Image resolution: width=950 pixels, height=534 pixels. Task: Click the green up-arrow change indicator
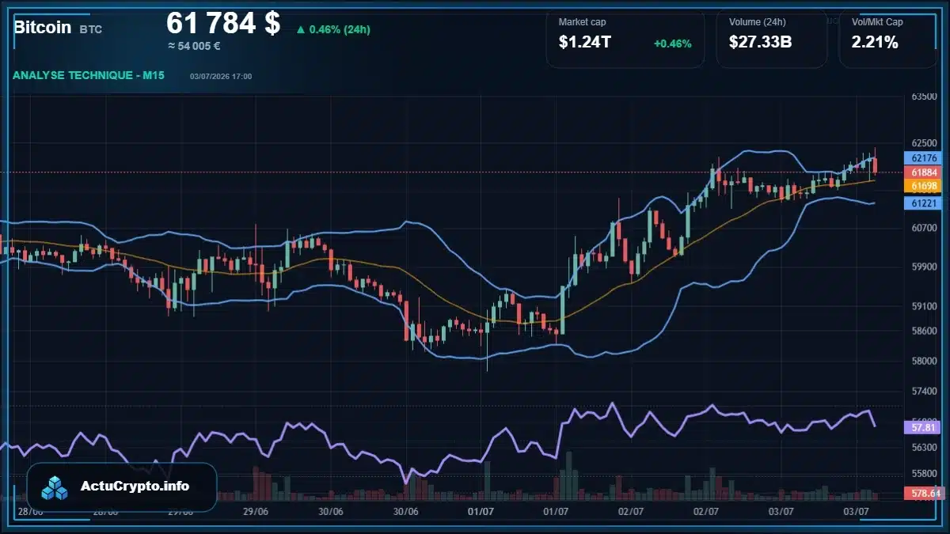tap(300, 30)
